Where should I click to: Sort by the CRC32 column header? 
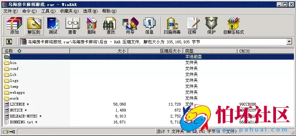pyautogui.click(x=266, y=51)
